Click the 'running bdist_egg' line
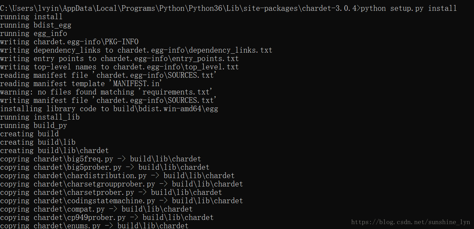This screenshot has width=474, height=229. pyautogui.click(x=36, y=25)
